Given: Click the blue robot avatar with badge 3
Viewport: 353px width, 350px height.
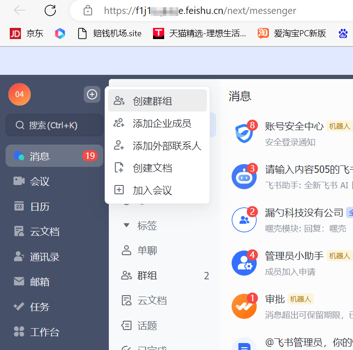Looking at the screenshot, I should (x=244, y=177).
